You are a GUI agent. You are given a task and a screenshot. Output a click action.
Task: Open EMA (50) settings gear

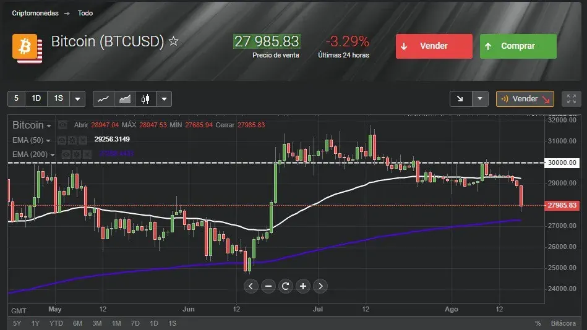coord(72,140)
